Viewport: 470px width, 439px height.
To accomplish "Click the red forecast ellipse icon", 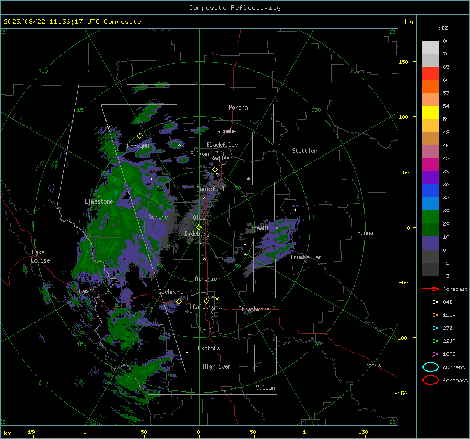I will pyautogui.click(x=430, y=380).
